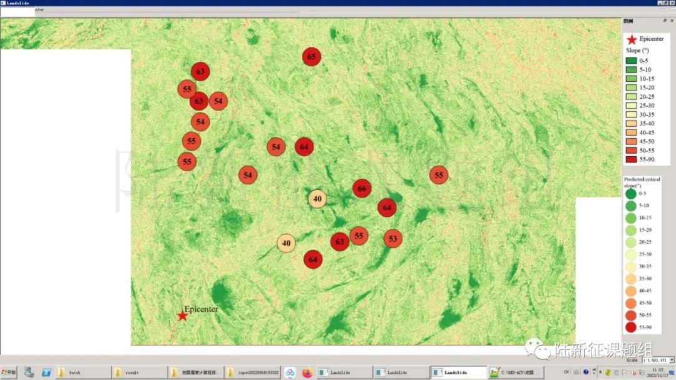The width and height of the screenshot is (676, 380).
Task: Select the map marker labeled 65
Action: coord(312,57)
